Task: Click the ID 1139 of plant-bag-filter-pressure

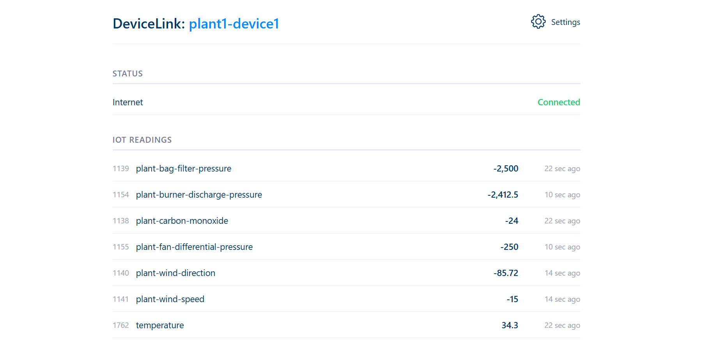Action: (121, 168)
